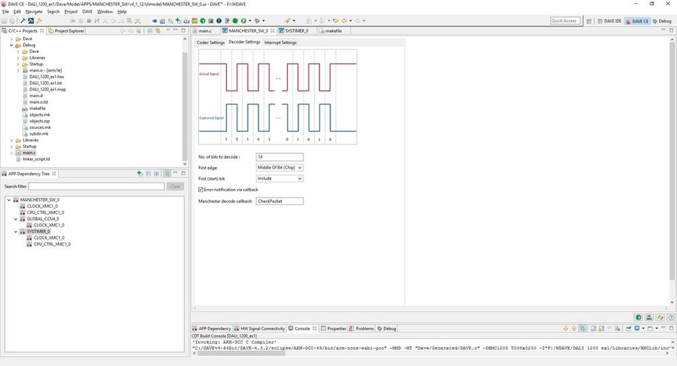This screenshot has width=677, height=366.
Task: Collapse SYSTIMER_0 tree node
Action: tap(16, 231)
